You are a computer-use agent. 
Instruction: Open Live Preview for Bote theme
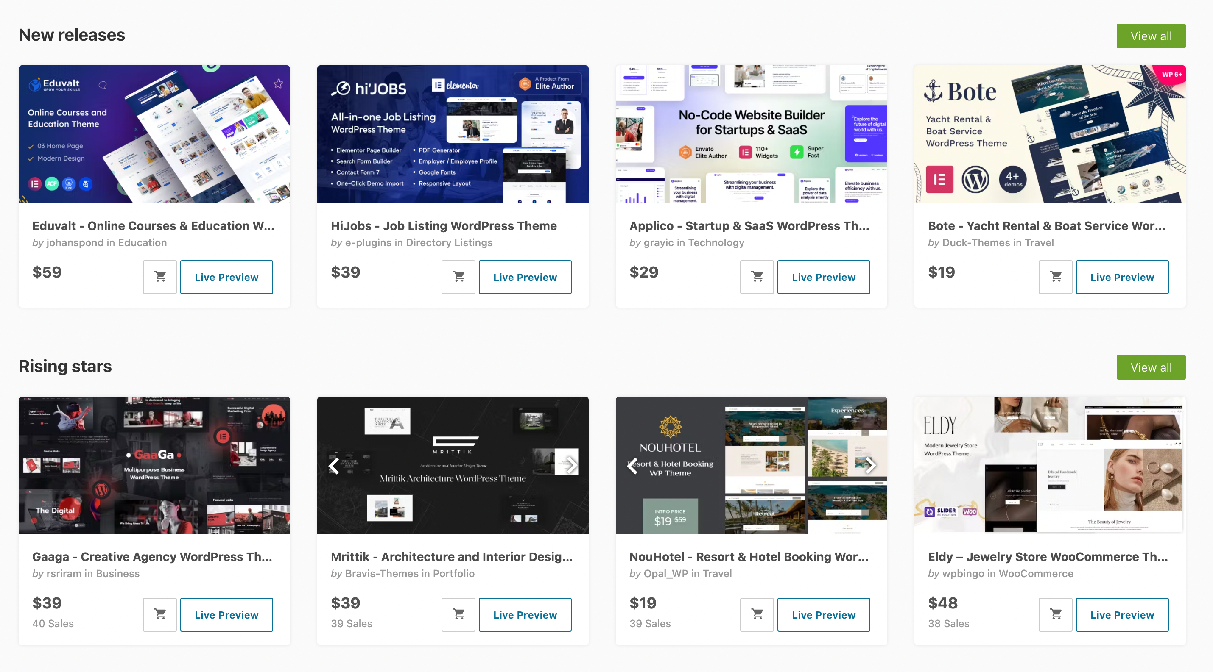click(x=1122, y=277)
